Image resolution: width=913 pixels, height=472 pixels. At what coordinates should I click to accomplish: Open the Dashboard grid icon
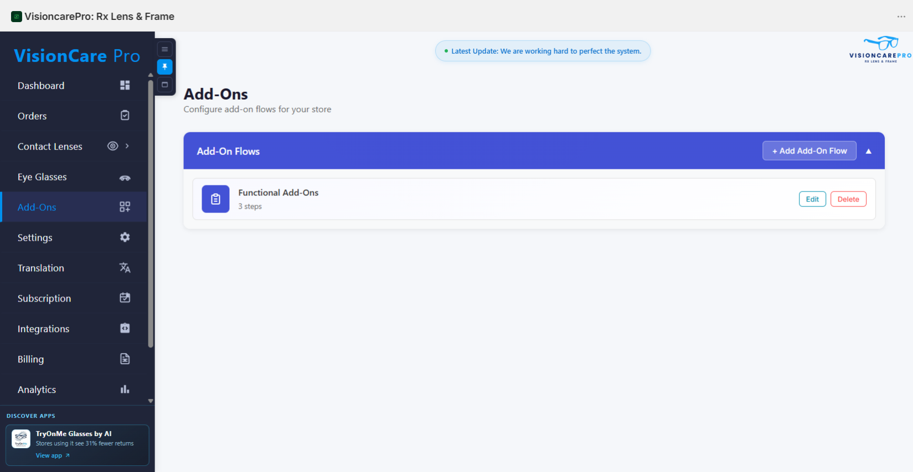(x=125, y=85)
